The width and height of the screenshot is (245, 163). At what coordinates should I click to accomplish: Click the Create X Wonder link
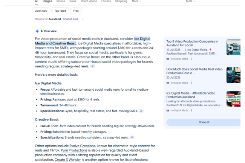[x=67, y=160]
